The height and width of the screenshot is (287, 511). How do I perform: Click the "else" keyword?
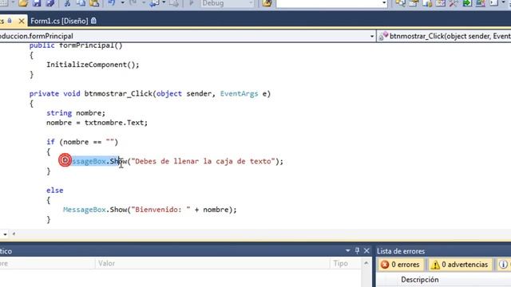55,191
